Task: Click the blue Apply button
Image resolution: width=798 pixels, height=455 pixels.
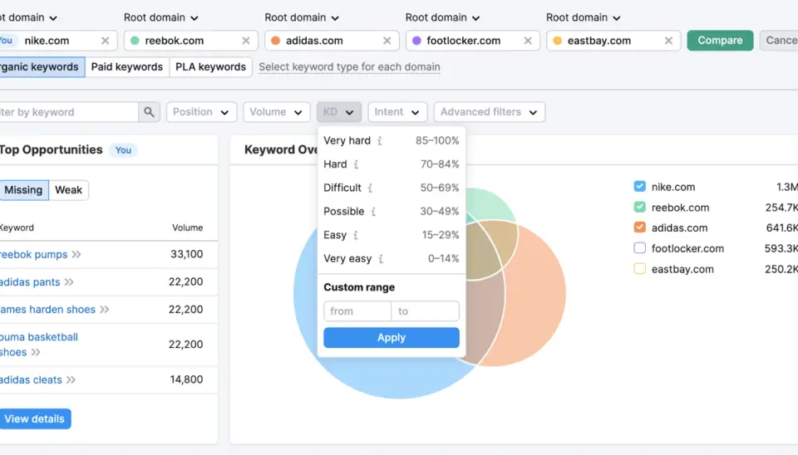Action: [392, 338]
